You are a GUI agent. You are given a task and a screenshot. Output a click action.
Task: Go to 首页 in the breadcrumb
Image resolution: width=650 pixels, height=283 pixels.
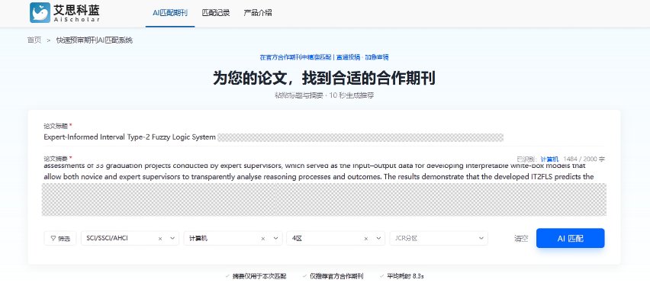coord(34,40)
